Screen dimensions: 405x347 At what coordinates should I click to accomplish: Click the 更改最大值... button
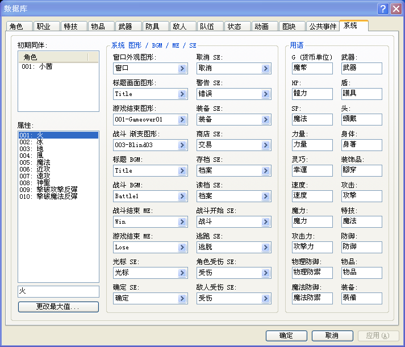tap(59, 307)
